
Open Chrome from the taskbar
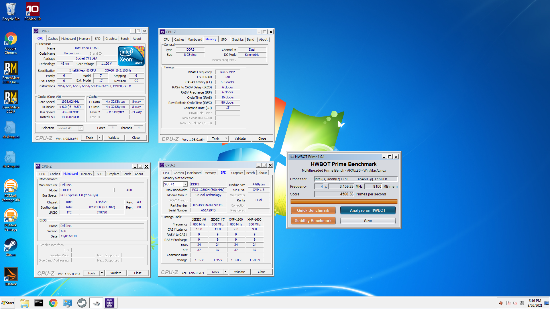[53, 303]
